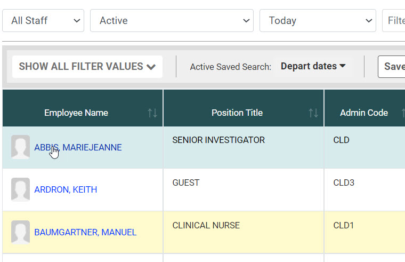The image size is (405, 262).
Task: Click the Filter field at the top right
Action: [394, 21]
